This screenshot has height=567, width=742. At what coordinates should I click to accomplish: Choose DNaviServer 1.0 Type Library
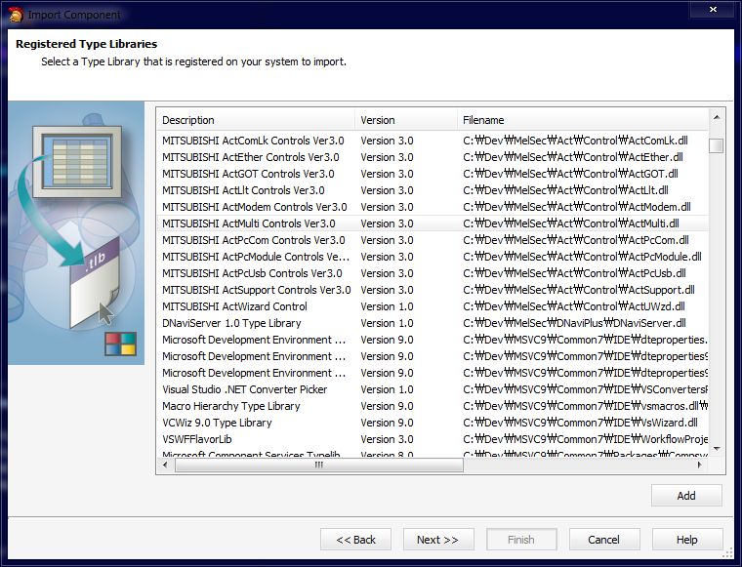(231, 323)
